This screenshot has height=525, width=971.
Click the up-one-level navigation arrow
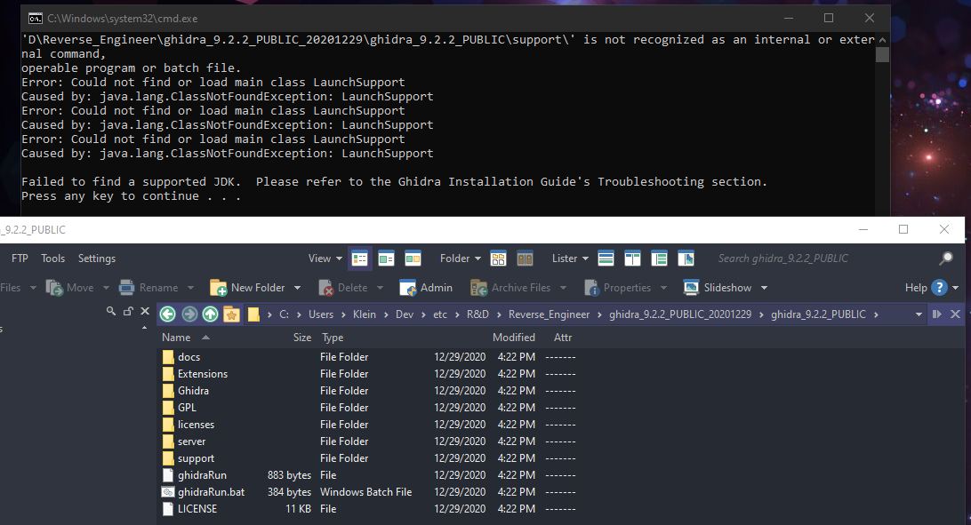[210, 314]
